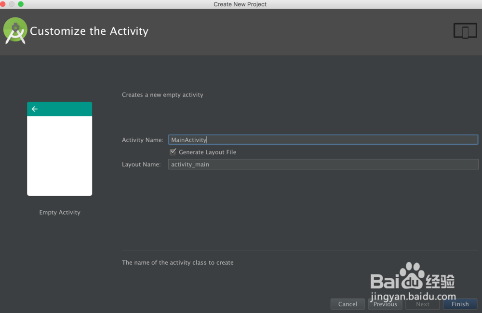Click the Layout Name input field
The image size is (482, 313).
click(323, 164)
